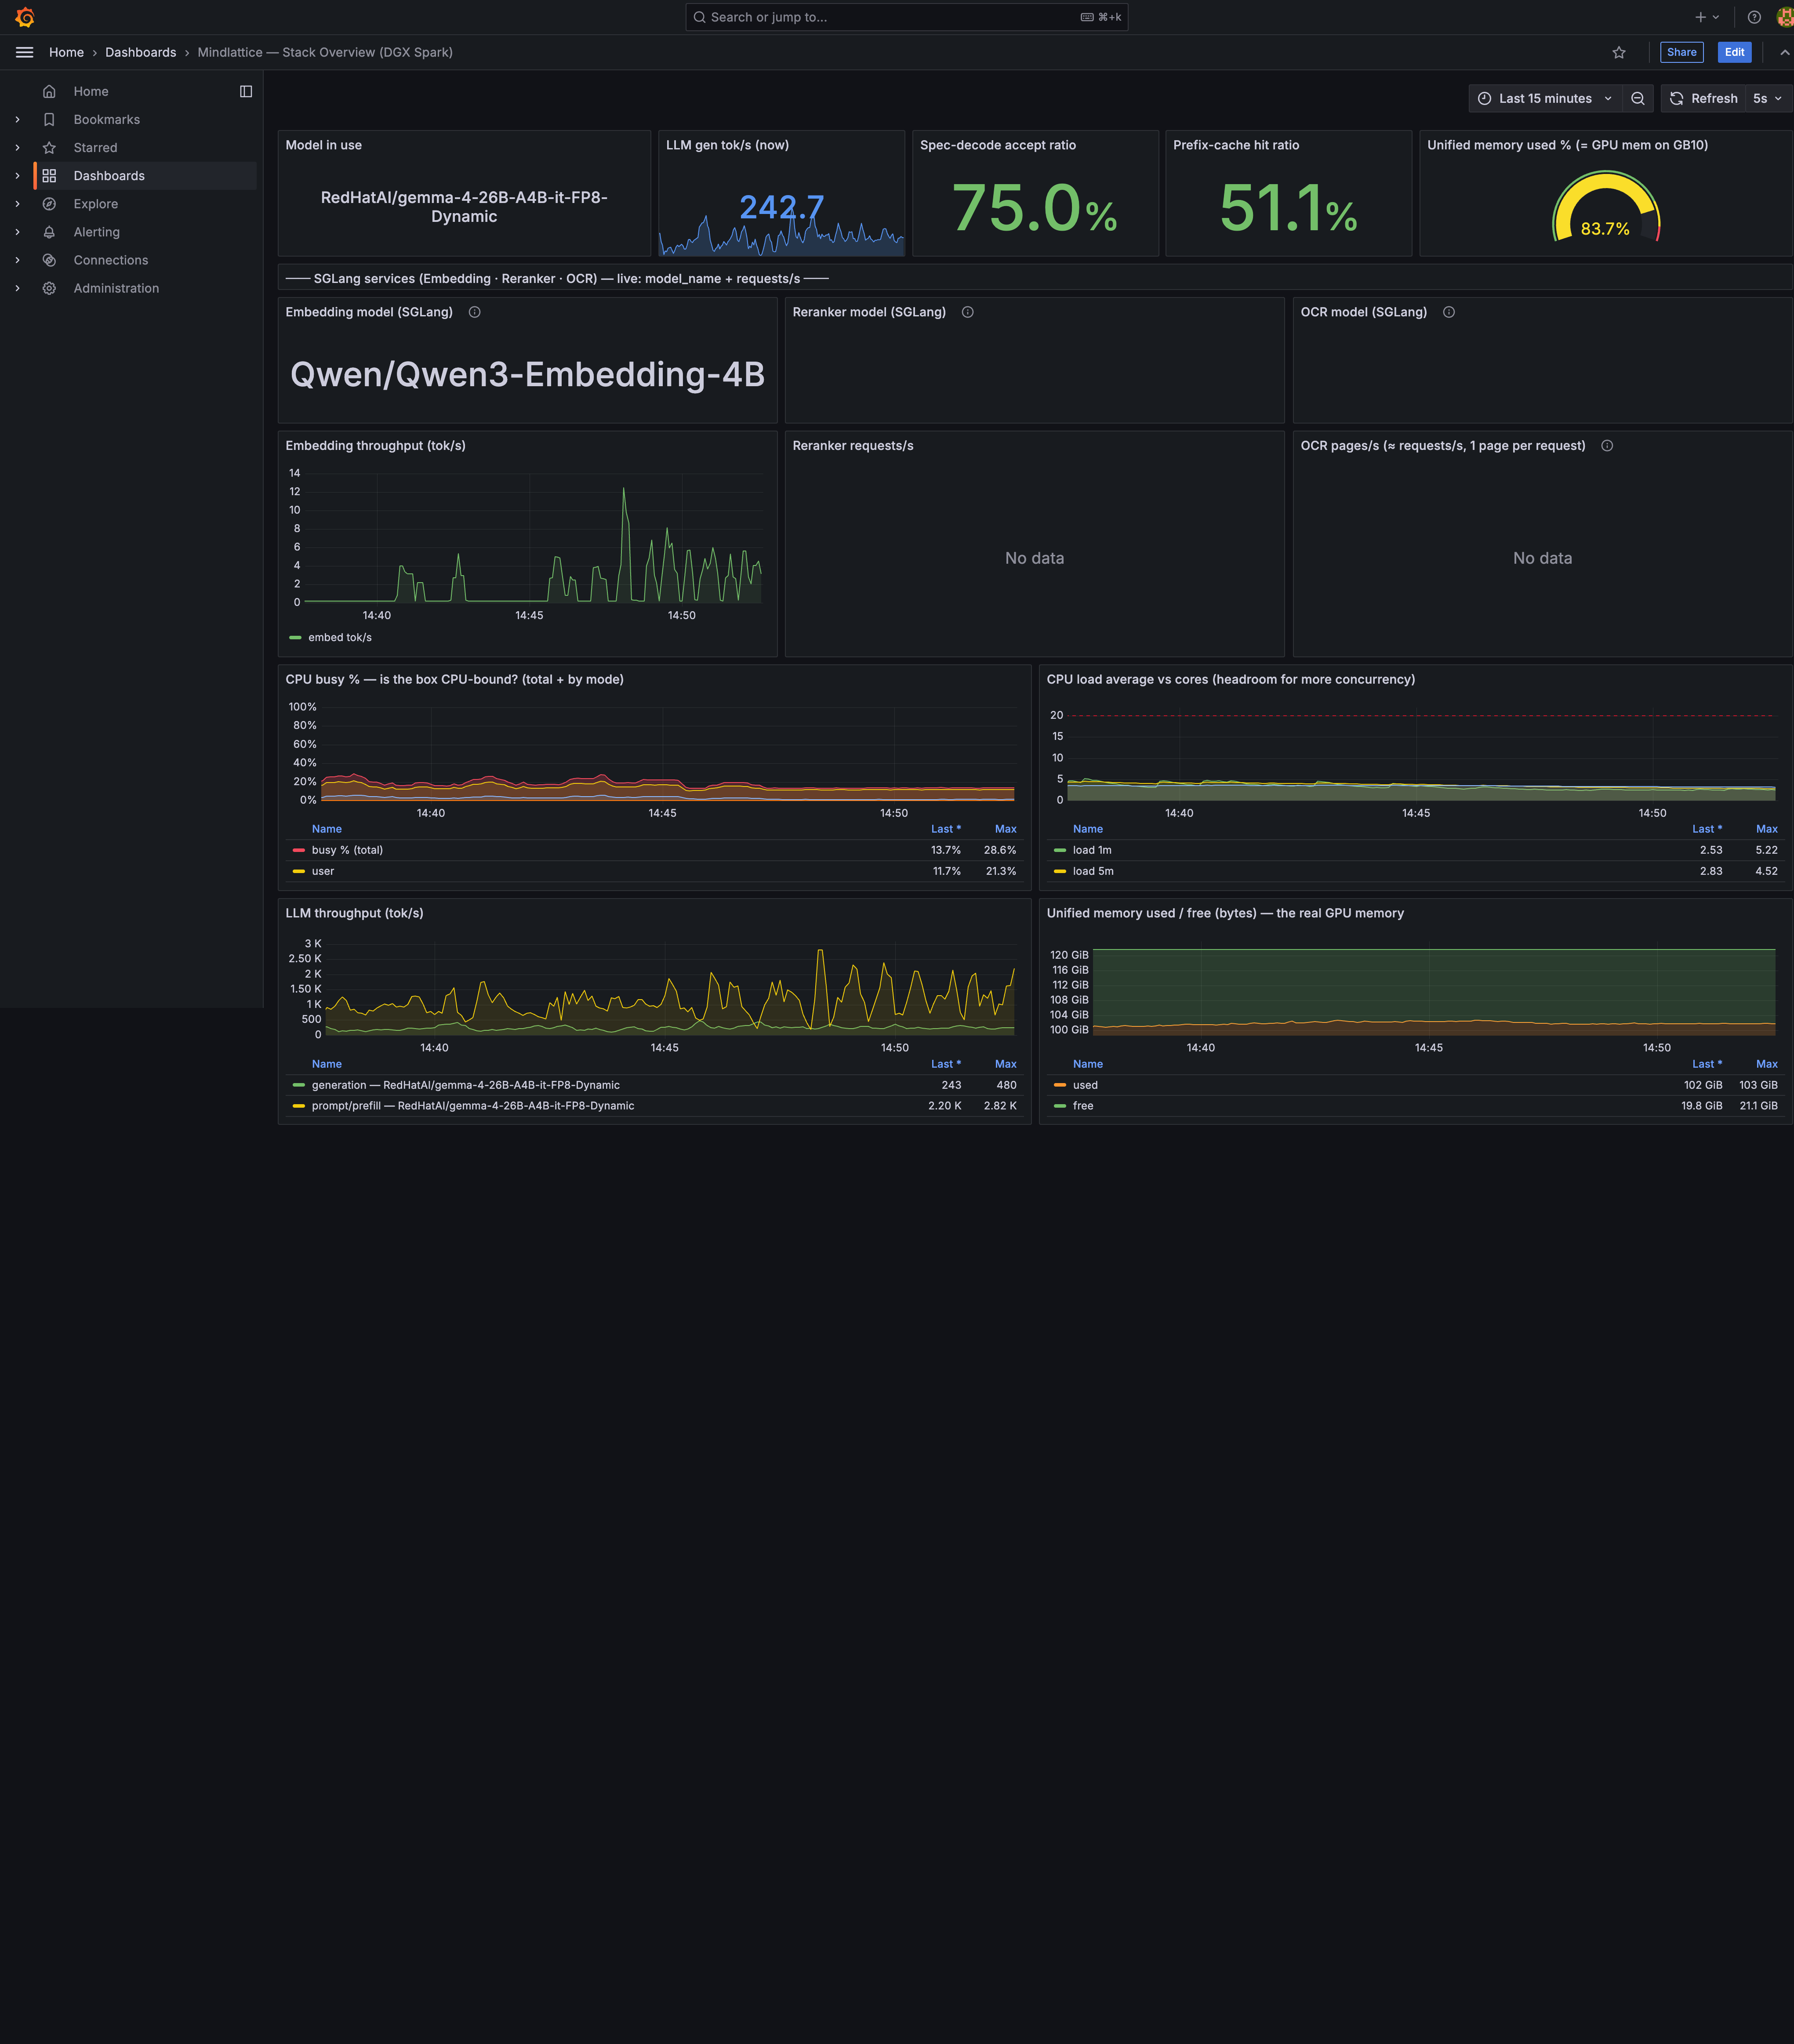Image resolution: width=1794 pixels, height=2044 pixels.
Task: Focus the Search or jump to field
Action: [906, 17]
